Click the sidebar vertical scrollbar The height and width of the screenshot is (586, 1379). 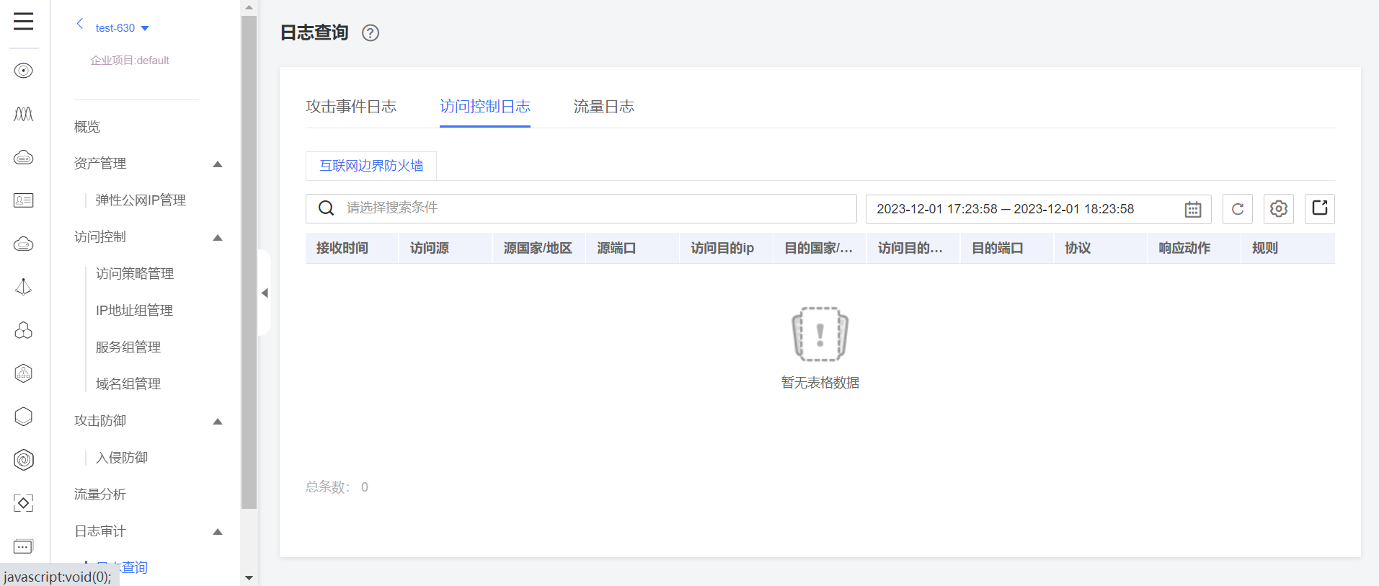(x=249, y=259)
